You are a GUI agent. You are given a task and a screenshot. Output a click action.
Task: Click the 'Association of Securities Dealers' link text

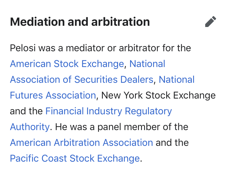pyautogui.click(x=82, y=79)
